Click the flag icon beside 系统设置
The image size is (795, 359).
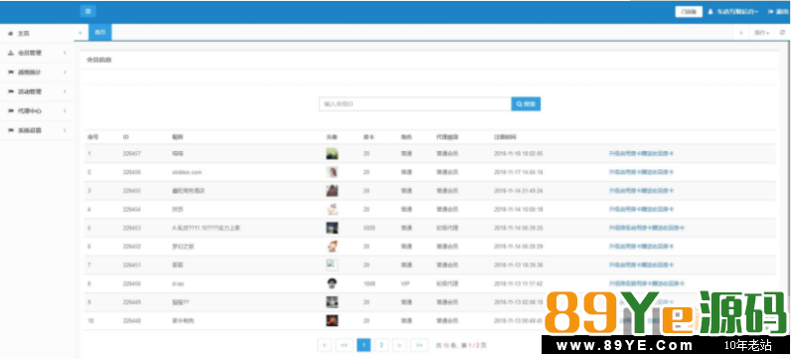click(x=11, y=130)
